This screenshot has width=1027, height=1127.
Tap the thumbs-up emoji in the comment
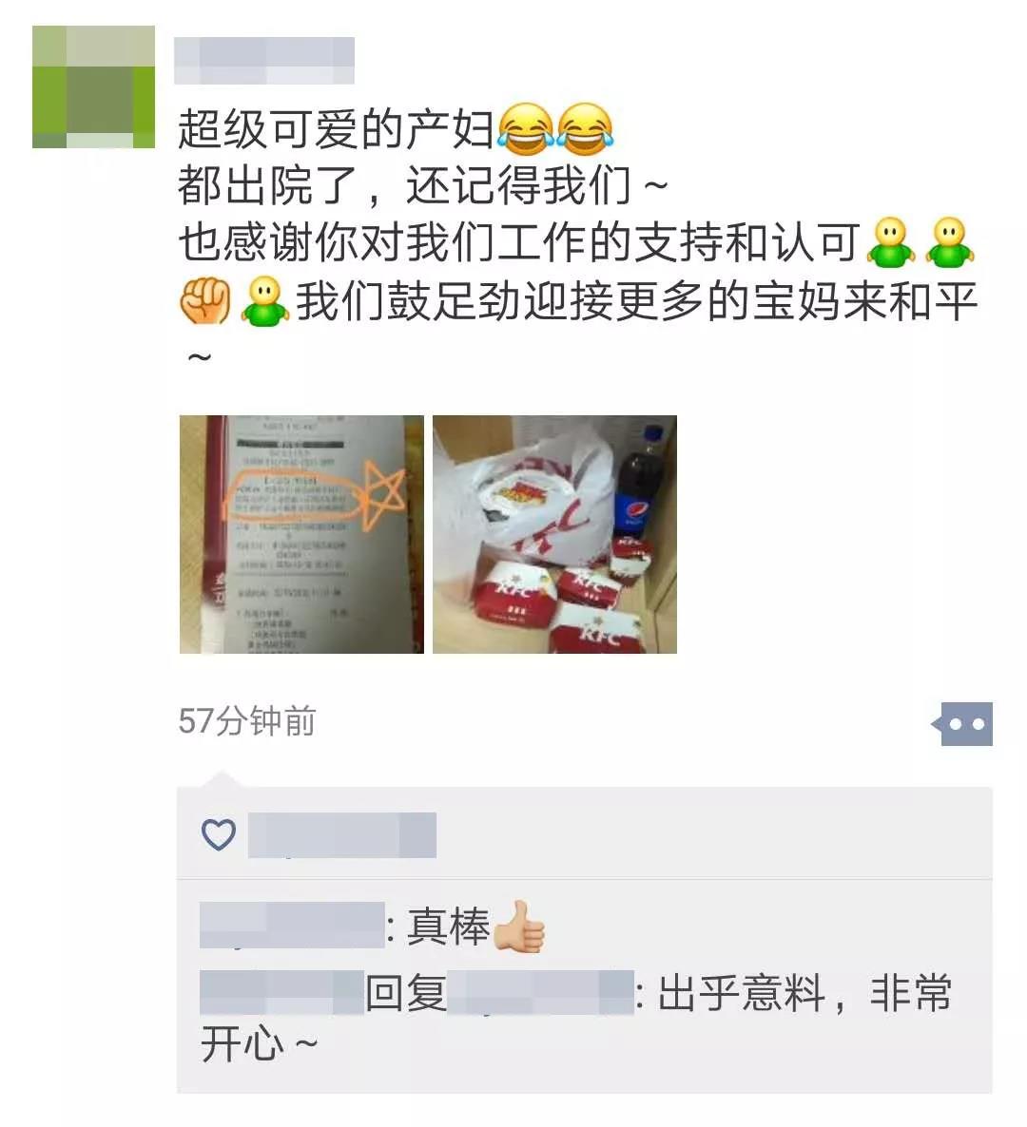(519, 926)
